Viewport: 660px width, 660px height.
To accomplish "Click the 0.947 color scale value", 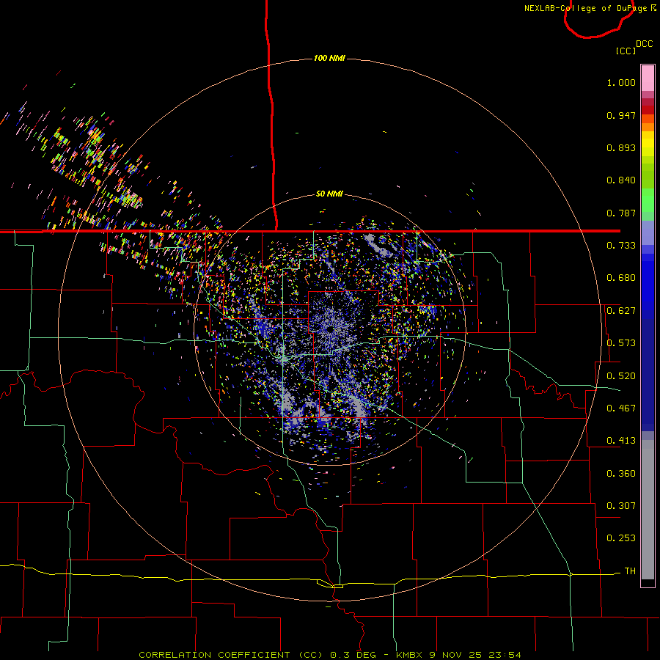I will [x=621, y=115].
